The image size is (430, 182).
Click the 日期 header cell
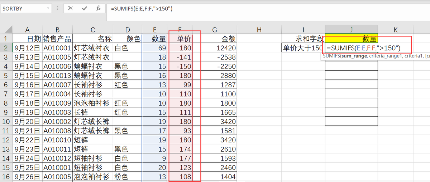[x=27, y=39]
